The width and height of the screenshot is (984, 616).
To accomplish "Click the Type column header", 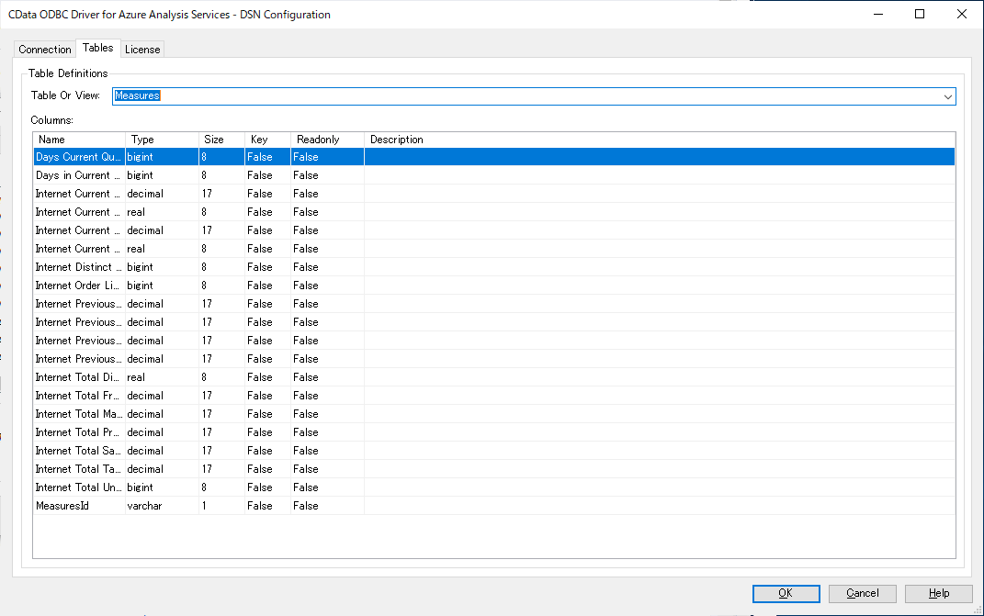I will click(x=162, y=140).
